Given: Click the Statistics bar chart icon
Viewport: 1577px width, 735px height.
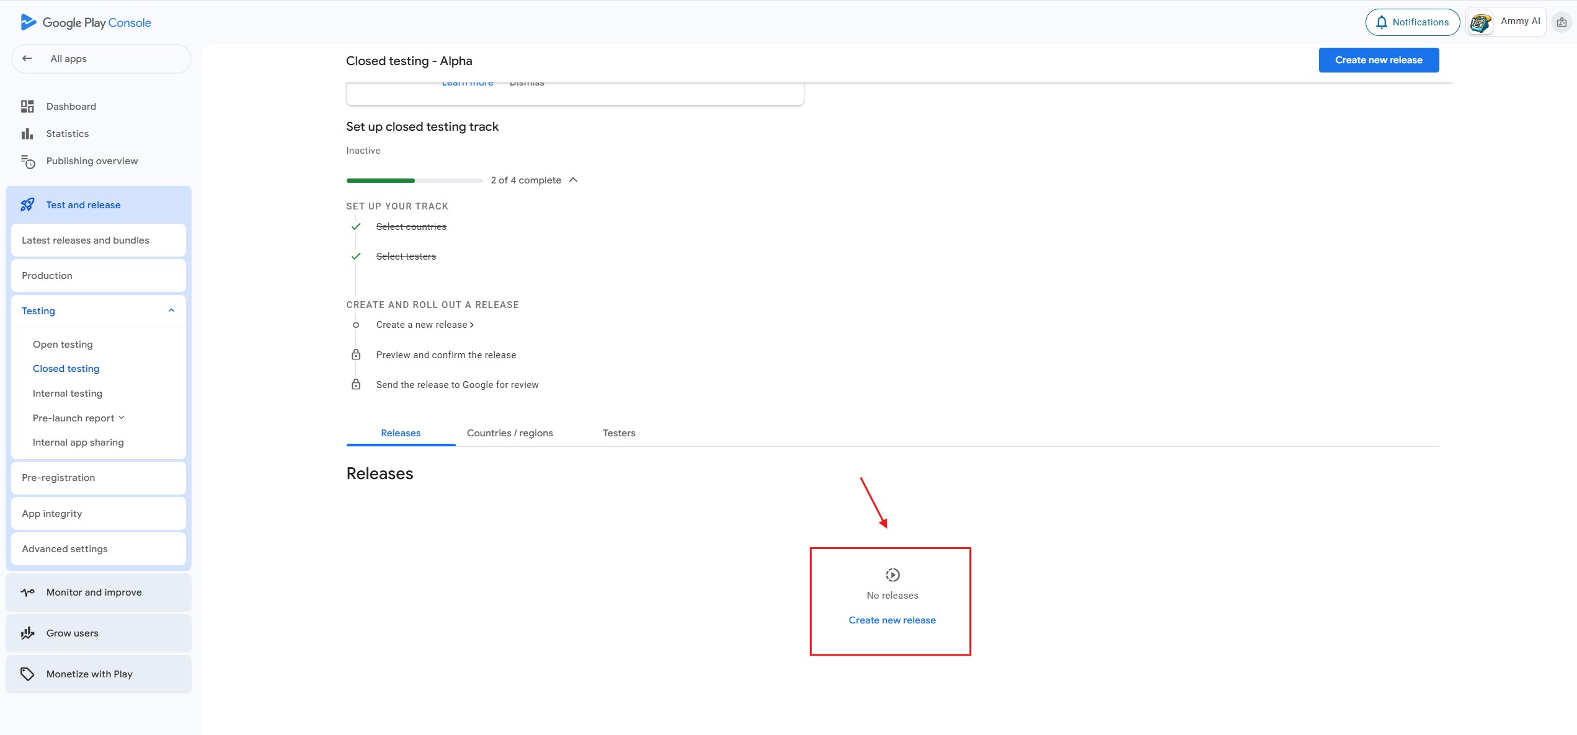Looking at the screenshot, I should tap(27, 134).
